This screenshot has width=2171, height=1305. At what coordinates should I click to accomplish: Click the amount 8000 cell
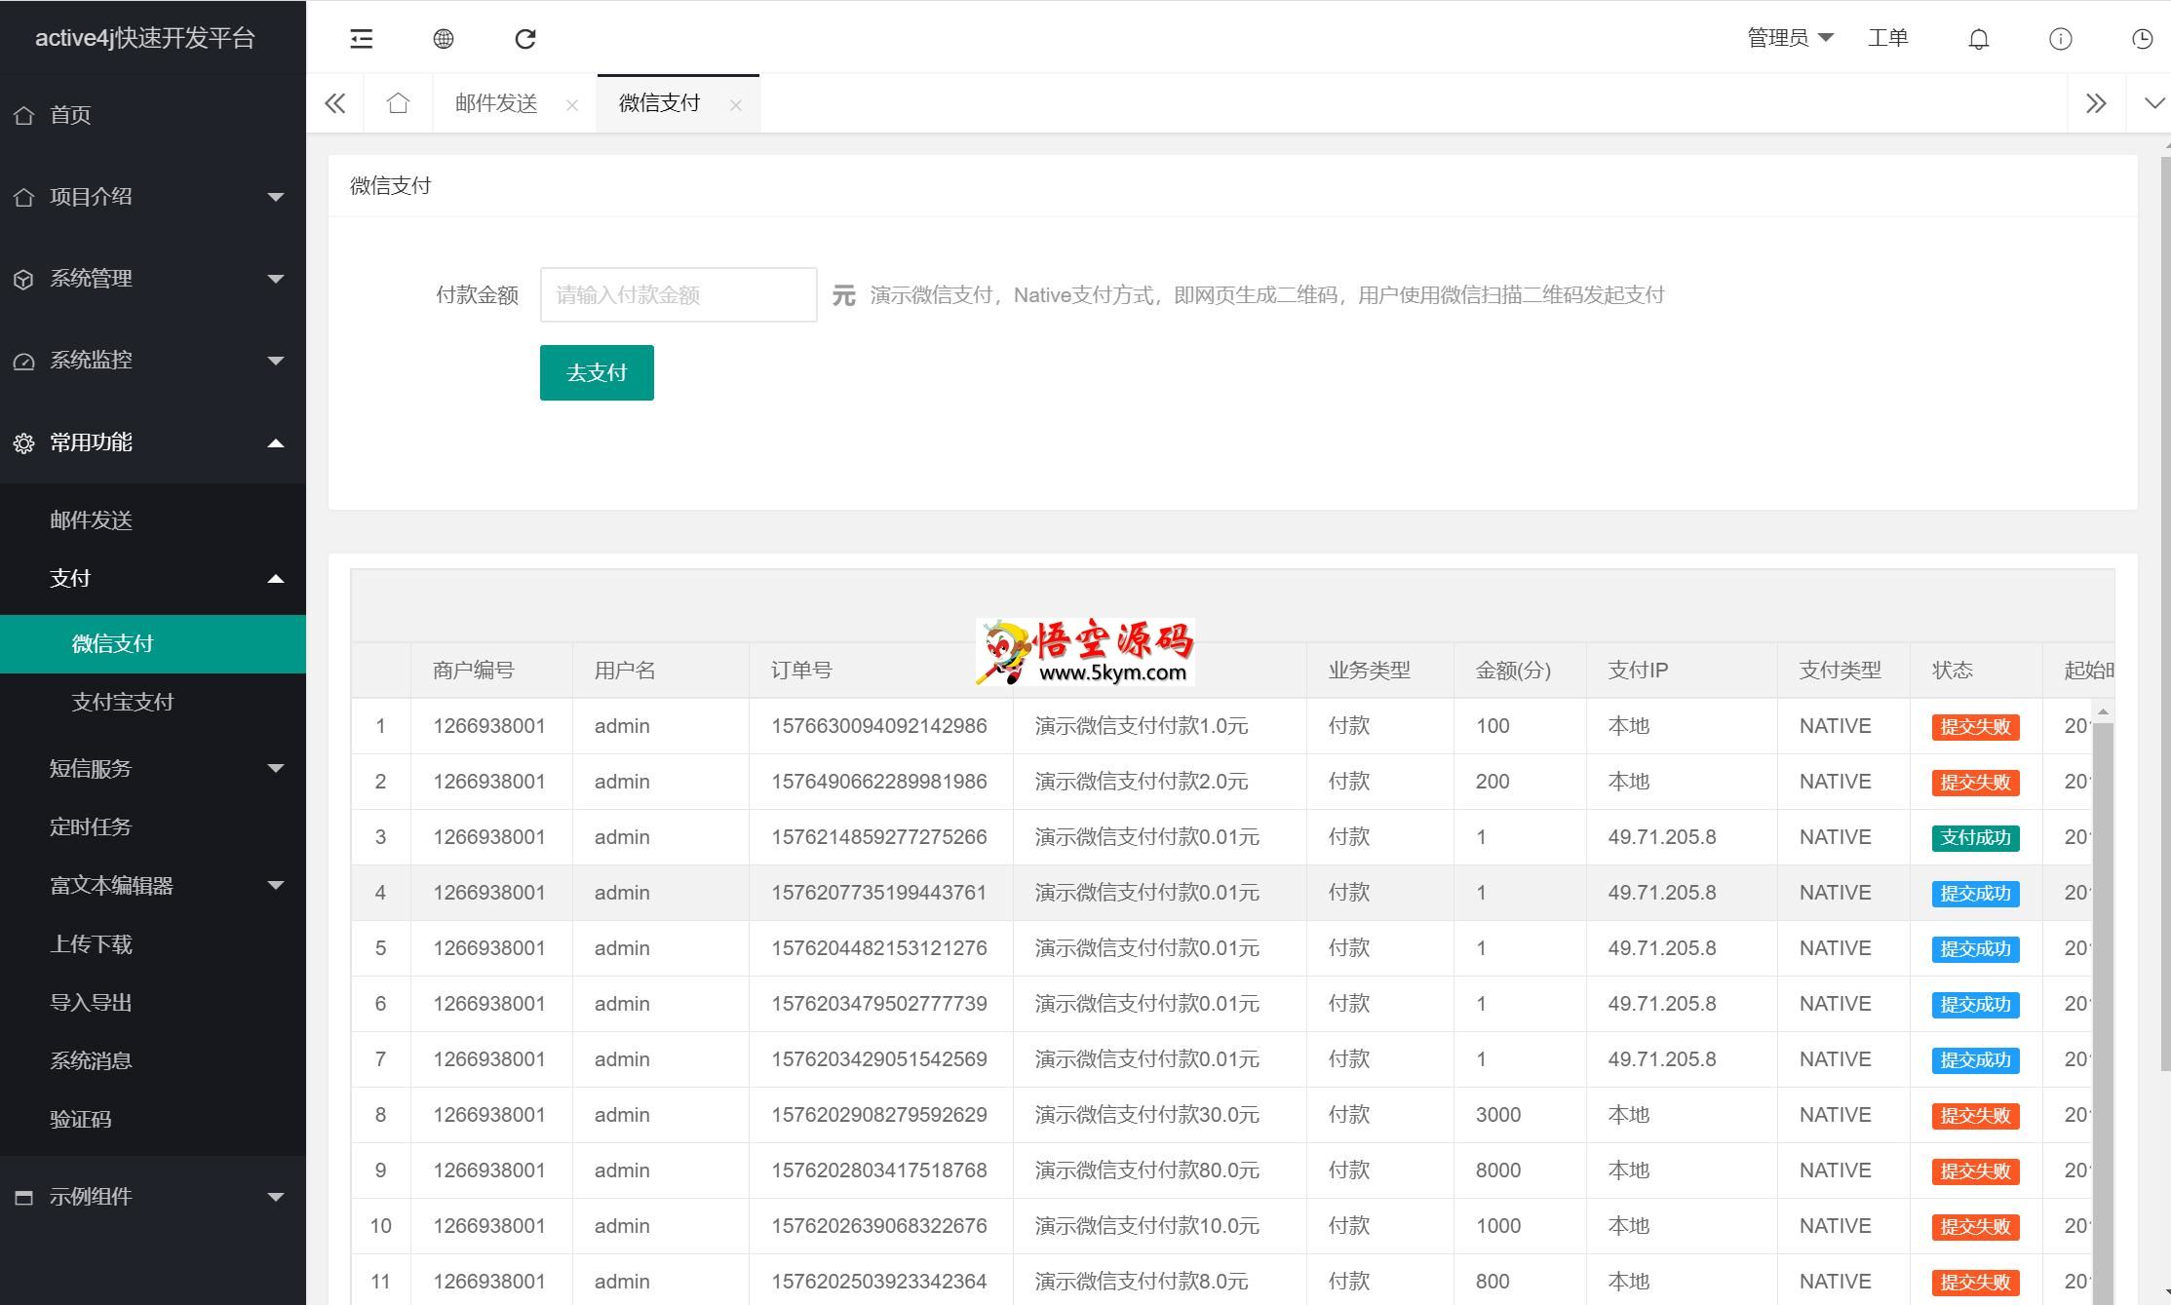[x=1497, y=1171]
